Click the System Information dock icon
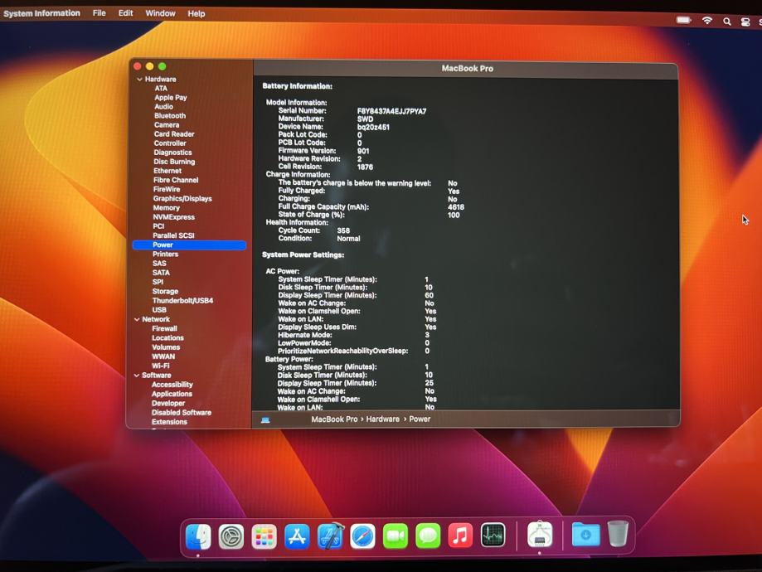The width and height of the screenshot is (762, 572). coord(540,536)
